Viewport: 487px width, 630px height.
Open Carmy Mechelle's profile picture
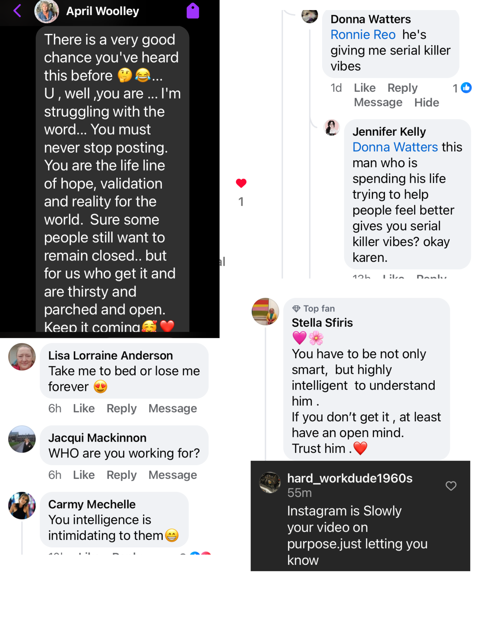point(22,506)
